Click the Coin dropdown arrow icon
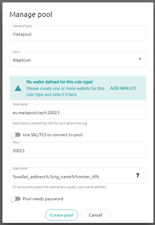 click(x=140, y=59)
